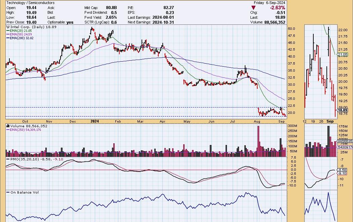Click the 2024 year label on time axis
353x222 pixels.
[94, 122]
